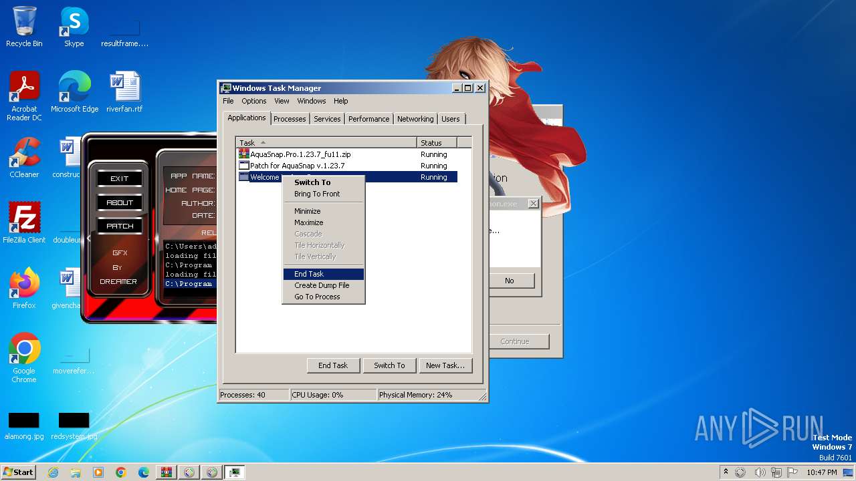
Task: Click the CPU Usage: 0% status text
Action: [x=318, y=395]
